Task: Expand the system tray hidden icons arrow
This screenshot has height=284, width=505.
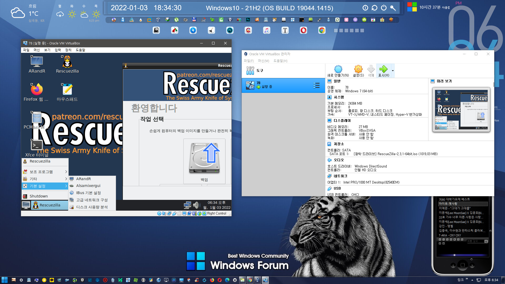Action: click(x=472, y=280)
